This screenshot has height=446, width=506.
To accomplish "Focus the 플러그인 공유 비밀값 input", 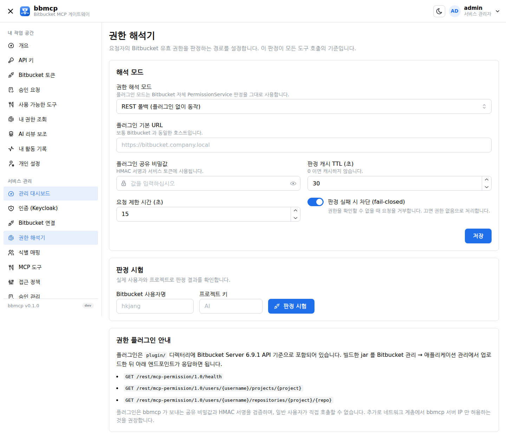I will [208, 183].
